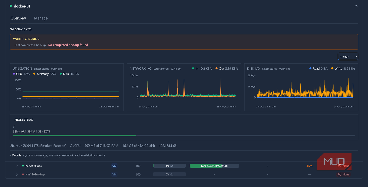Toggle the Memory series in Utilization legend

click(x=44, y=74)
